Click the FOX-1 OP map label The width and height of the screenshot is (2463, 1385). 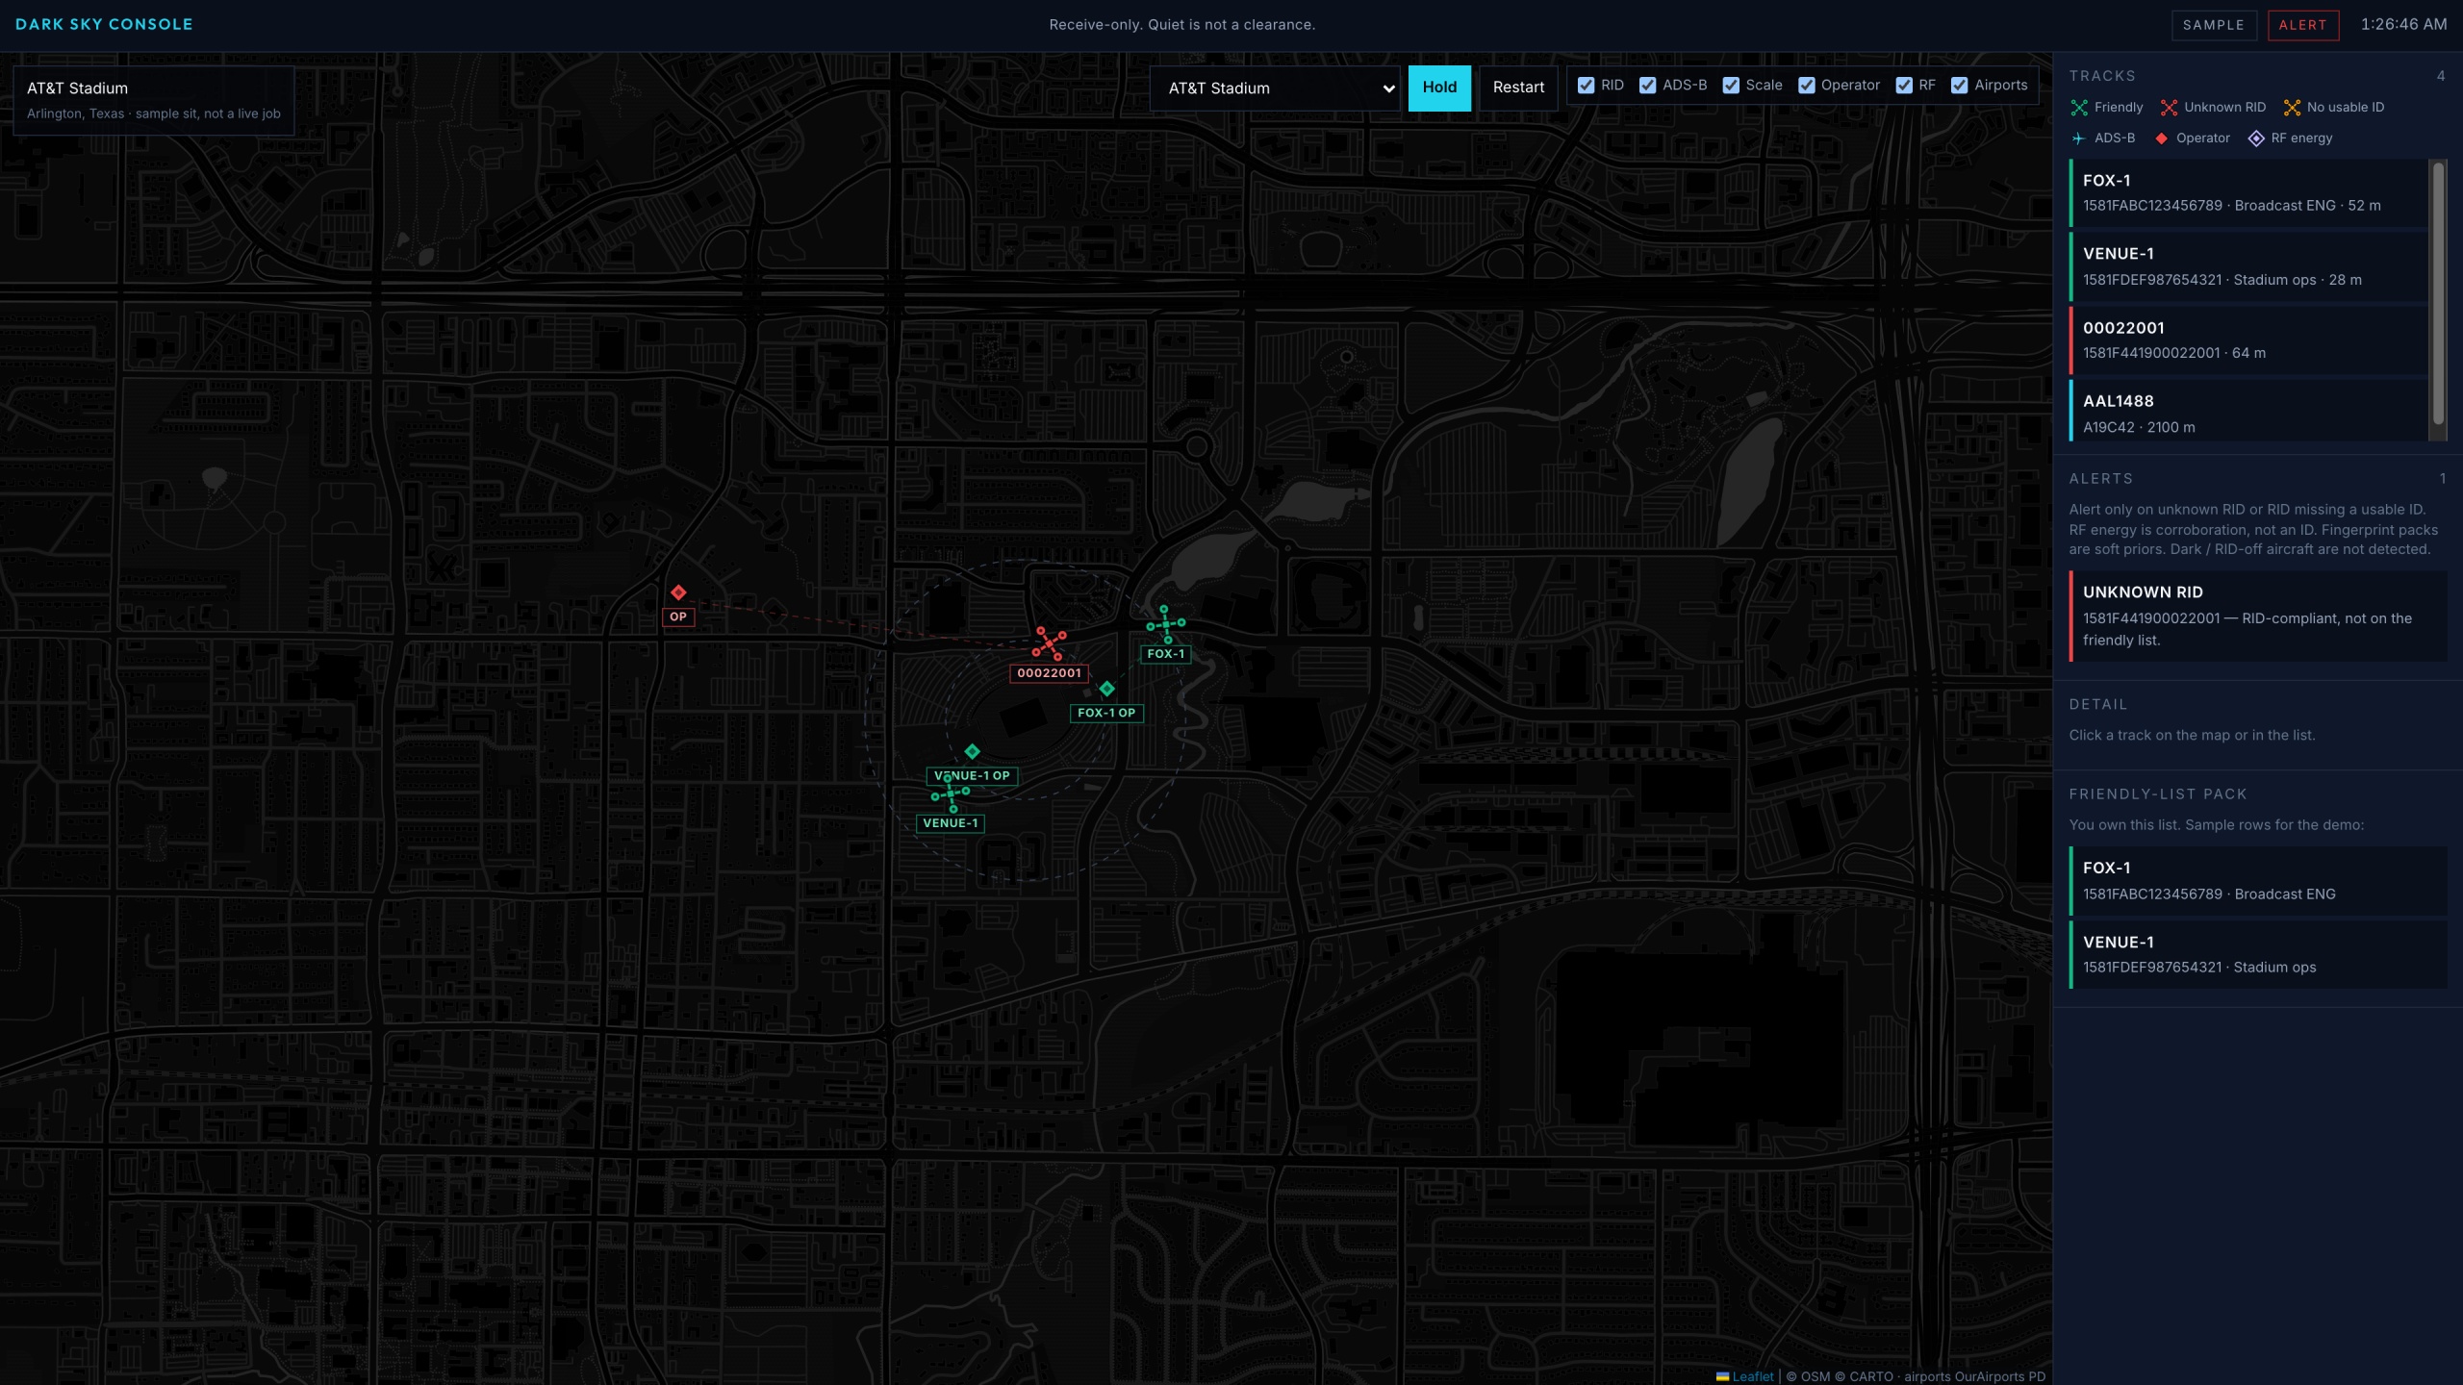(x=1106, y=713)
